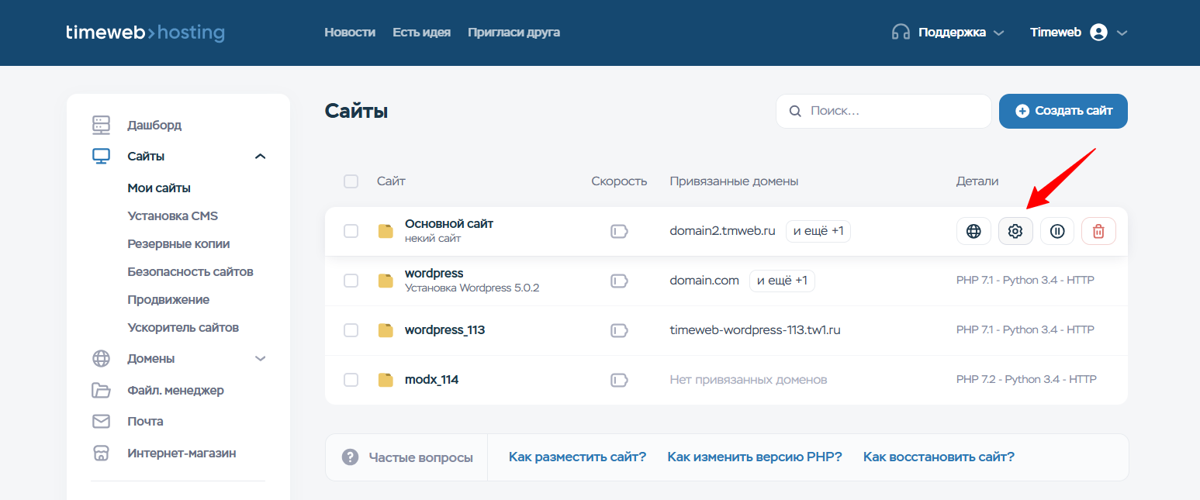
Task: Open the Timeweb account menu
Action: click(x=1079, y=32)
